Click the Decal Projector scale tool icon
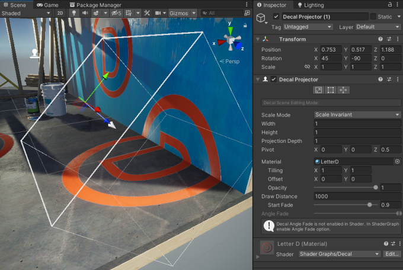 pos(318,90)
